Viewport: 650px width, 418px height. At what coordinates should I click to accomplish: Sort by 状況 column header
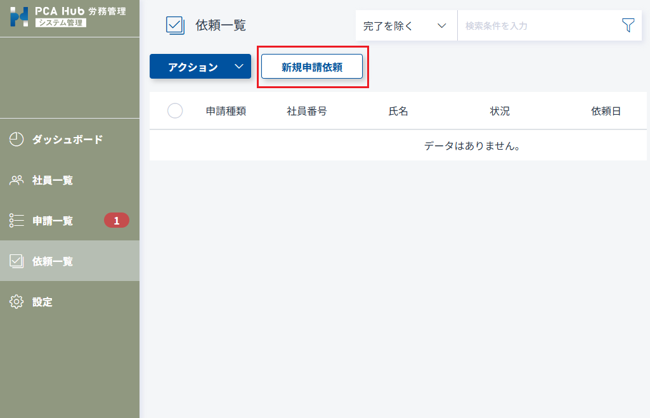point(500,111)
